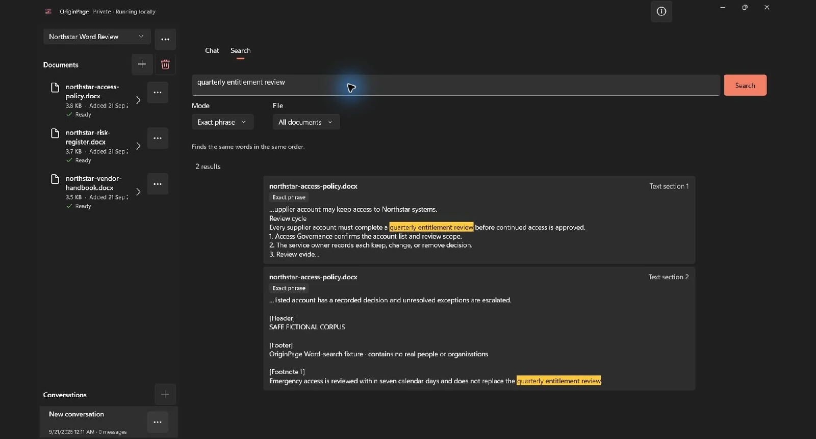Select the Search tab

click(240, 50)
